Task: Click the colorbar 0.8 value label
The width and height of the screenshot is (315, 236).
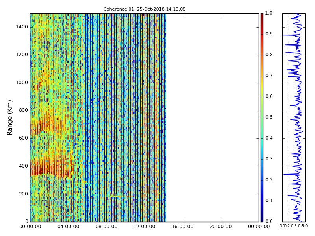Action: coord(269,55)
